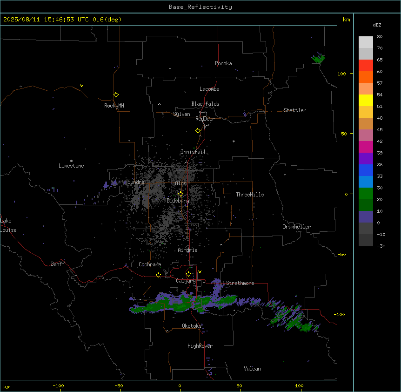Image resolution: width=401 pixels, height=392 pixels.
Task: Select the Sundre label
Action: [136, 182]
